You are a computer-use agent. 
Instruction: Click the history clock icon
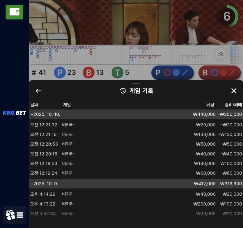[123, 91]
